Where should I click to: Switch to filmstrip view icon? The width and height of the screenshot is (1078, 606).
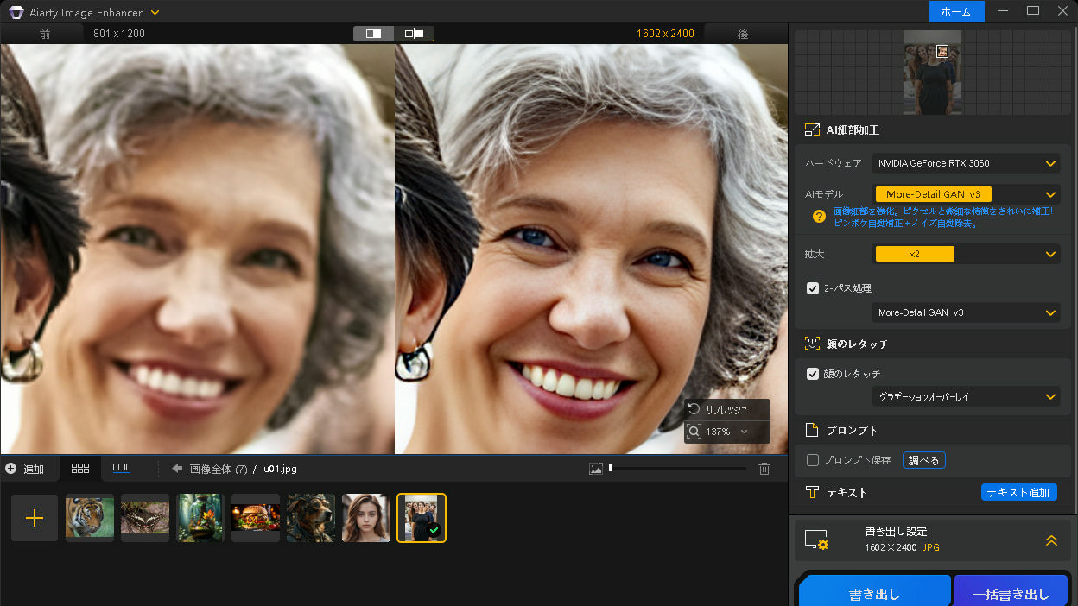tap(122, 468)
